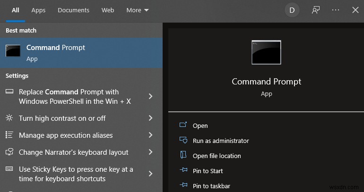Expand the Replace Command Prompt setting arrow
This screenshot has height=192, width=364.
[x=150, y=96]
